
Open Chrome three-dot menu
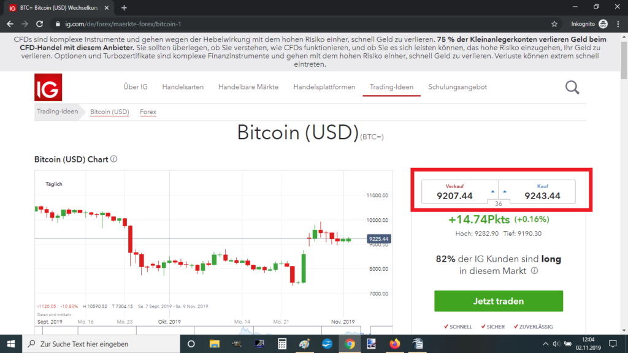coord(618,24)
